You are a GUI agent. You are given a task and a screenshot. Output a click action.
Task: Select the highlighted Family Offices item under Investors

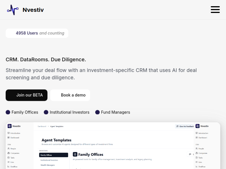54,155
